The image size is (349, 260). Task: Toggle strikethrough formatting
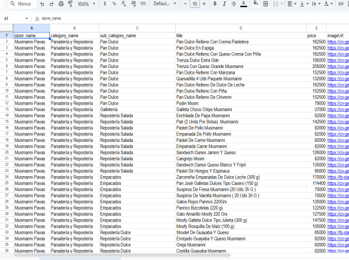pos(234,4)
